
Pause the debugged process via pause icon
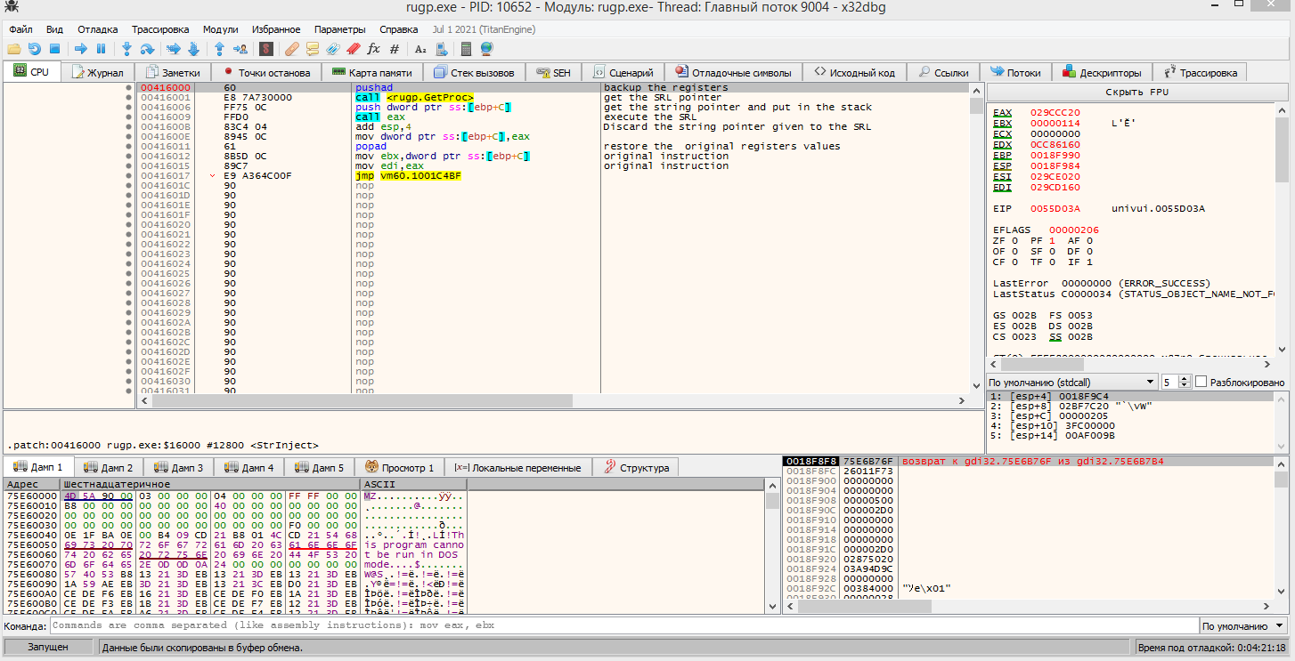click(100, 49)
